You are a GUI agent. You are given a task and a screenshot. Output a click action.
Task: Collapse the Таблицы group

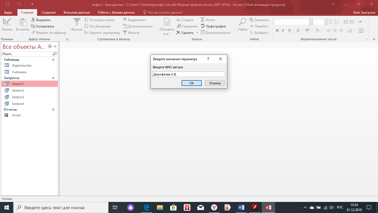click(53, 60)
